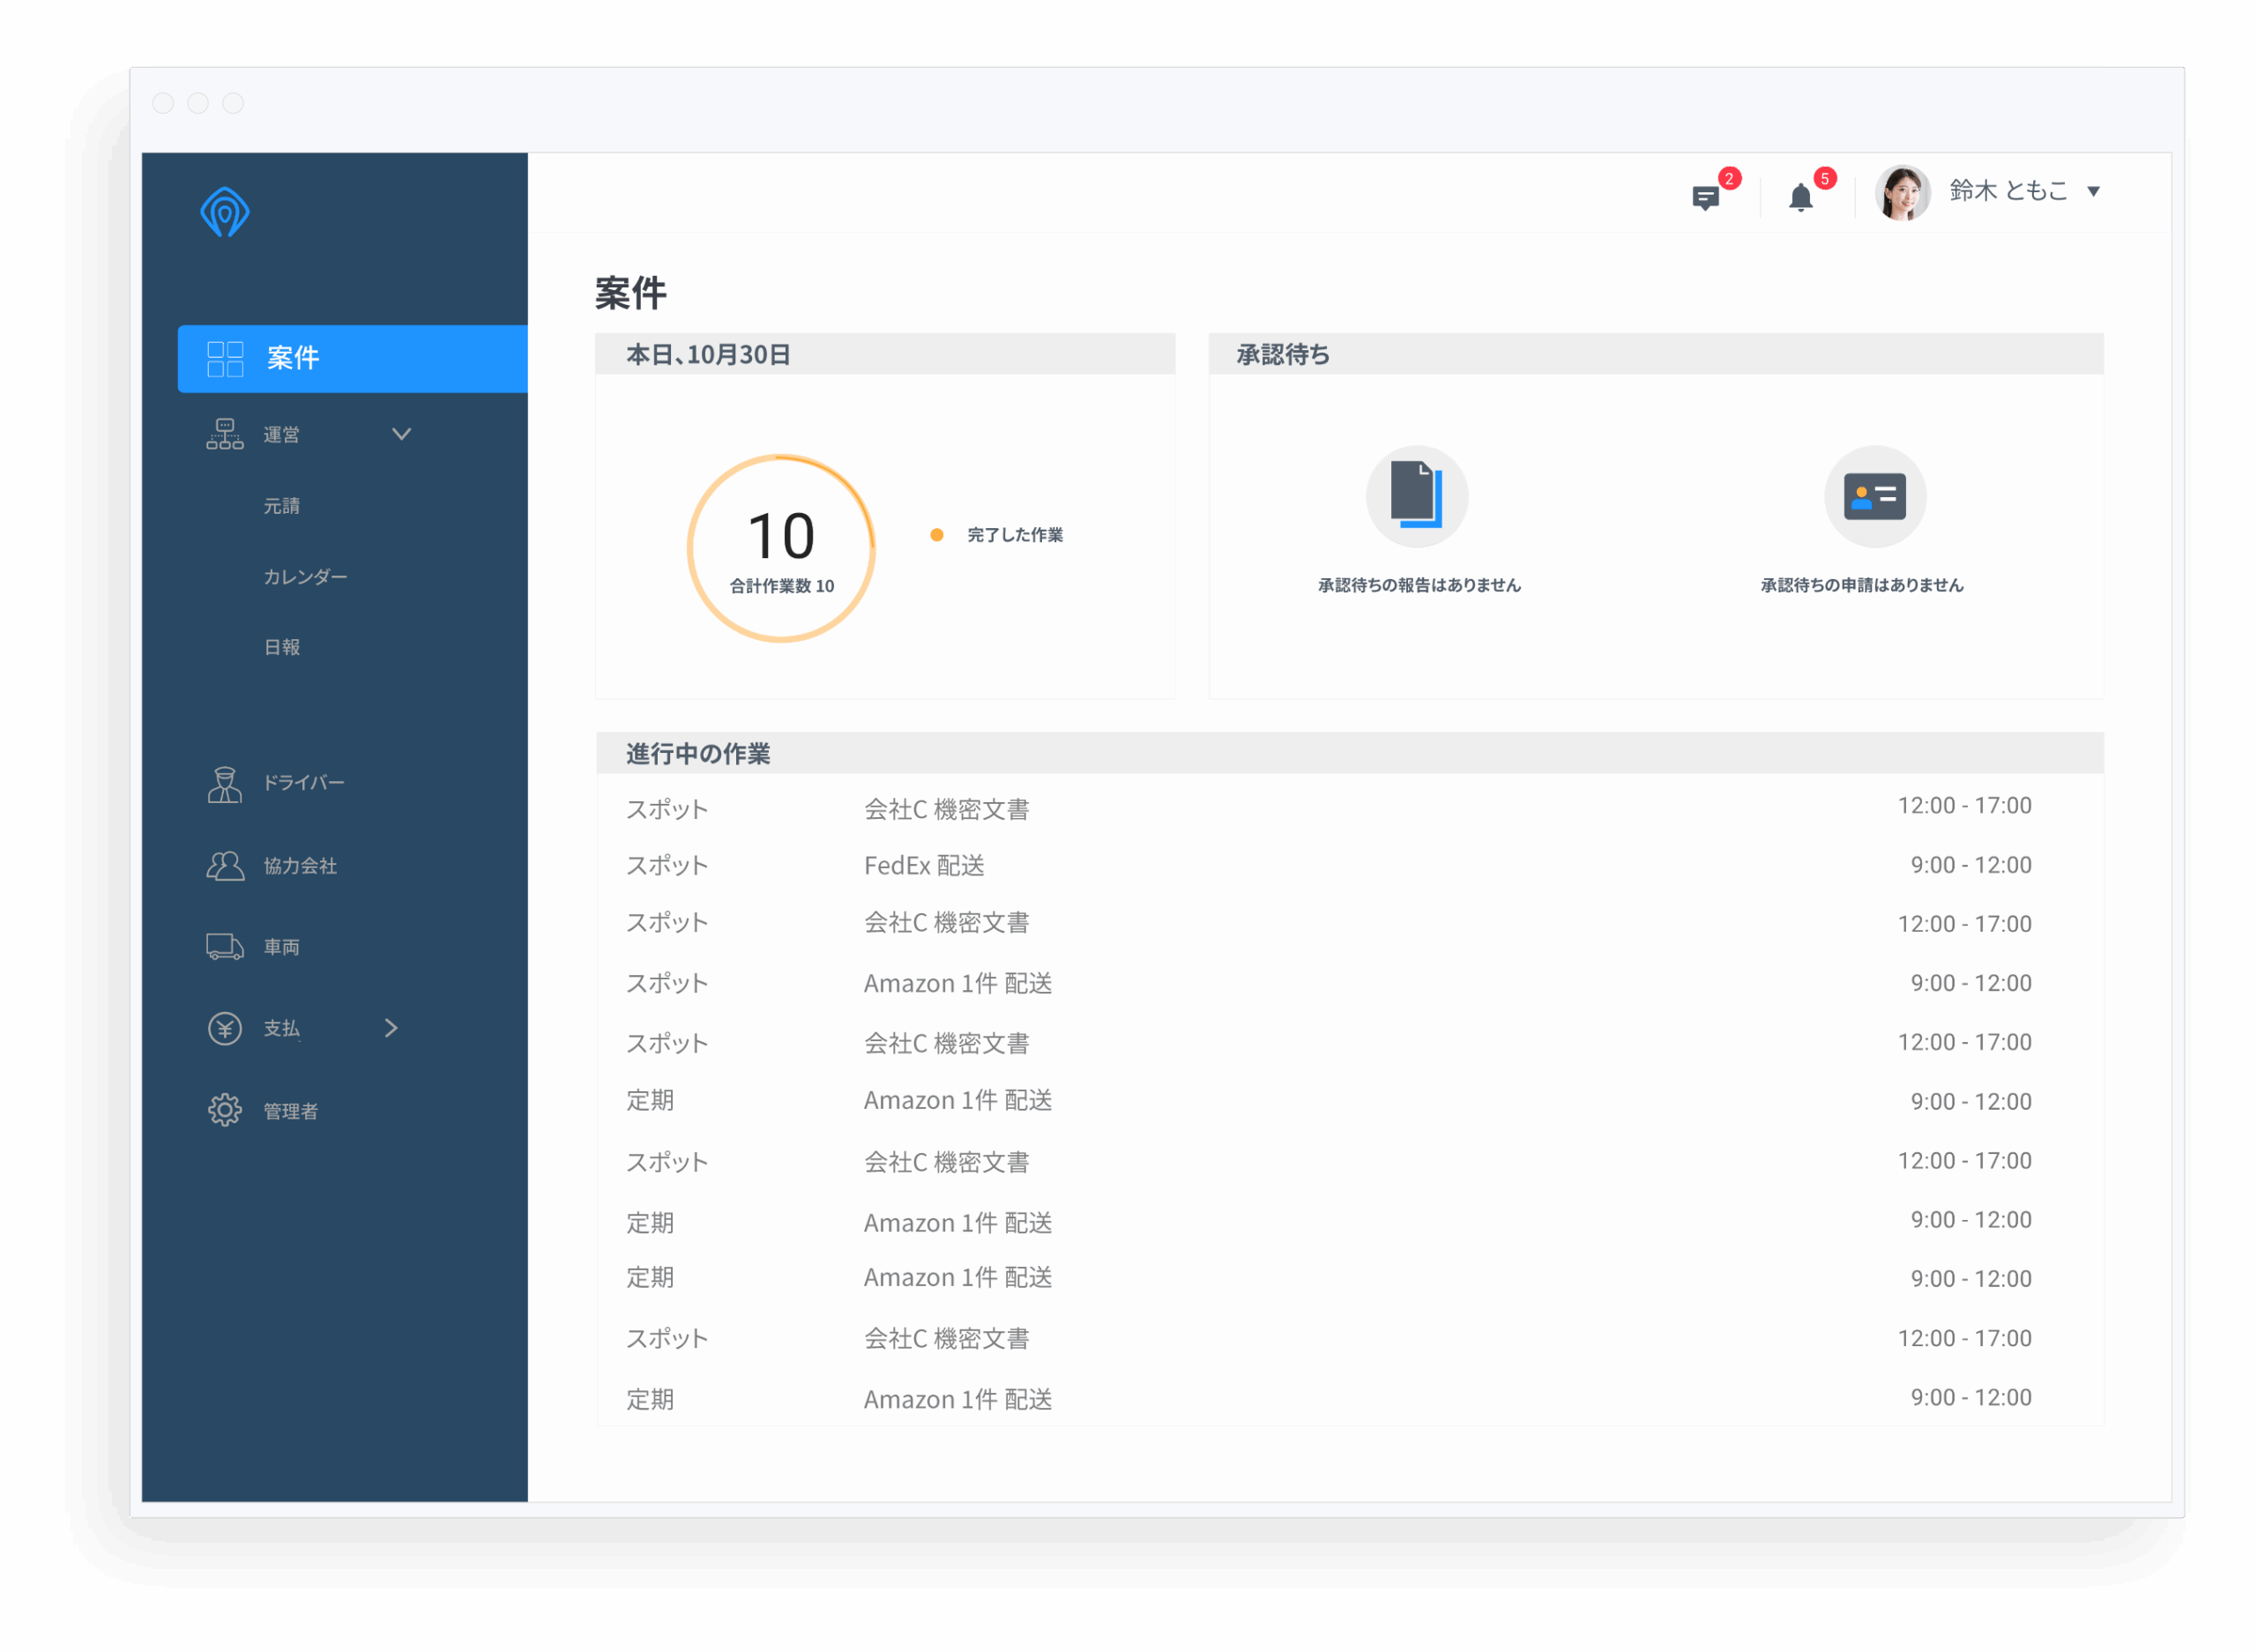Click the 管理者 gear icon

tap(224, 1110)
